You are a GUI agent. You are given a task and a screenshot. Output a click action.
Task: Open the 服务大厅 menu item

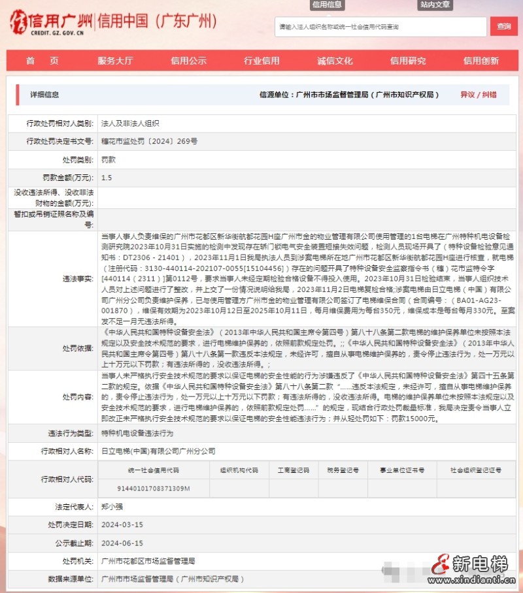pos(114,60)
